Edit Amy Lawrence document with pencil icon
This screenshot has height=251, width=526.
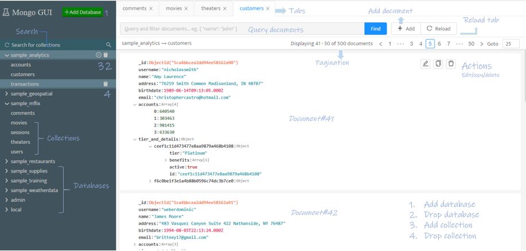tap(426, 64)
